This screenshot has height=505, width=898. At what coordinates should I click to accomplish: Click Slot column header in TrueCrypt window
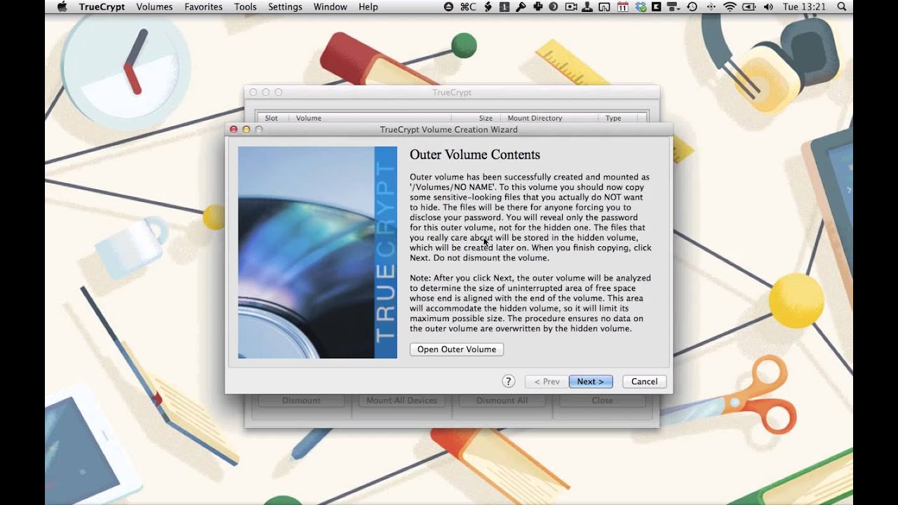tap(272, 118)
